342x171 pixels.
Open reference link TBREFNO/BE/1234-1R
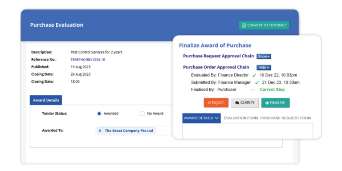(x=88, y=60)
